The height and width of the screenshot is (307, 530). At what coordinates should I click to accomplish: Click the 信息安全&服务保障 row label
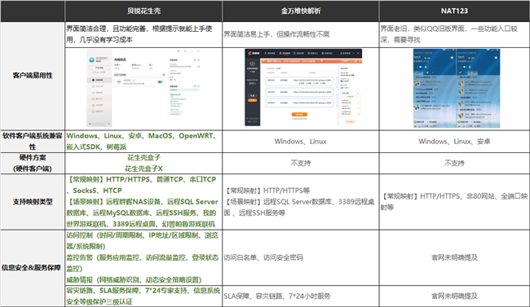[x=31, y=268]
